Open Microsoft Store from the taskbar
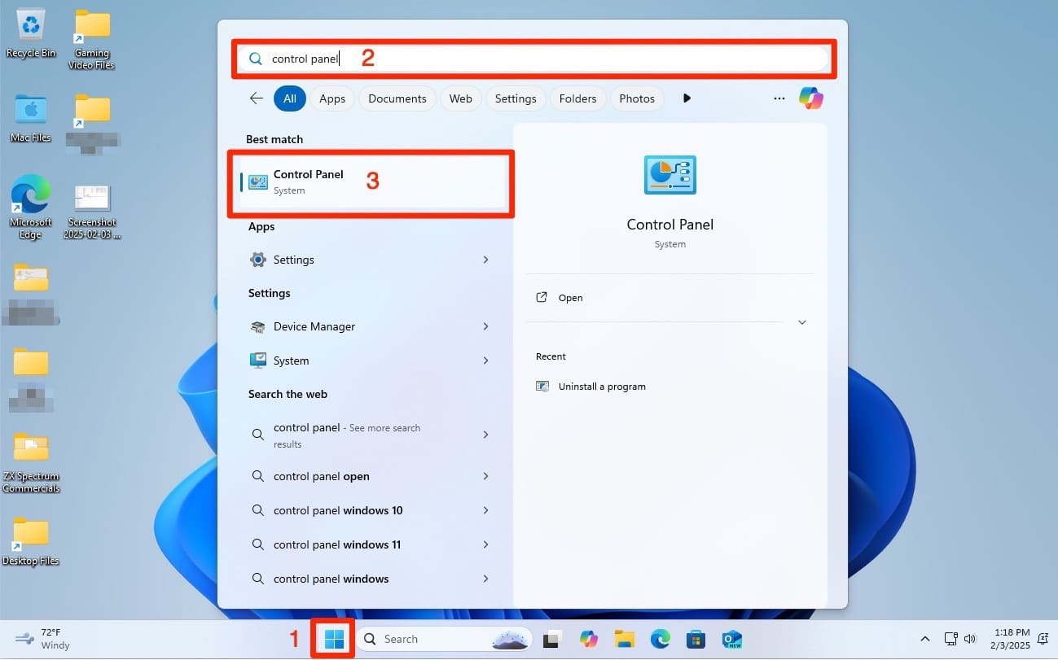 tap(696, 640)
